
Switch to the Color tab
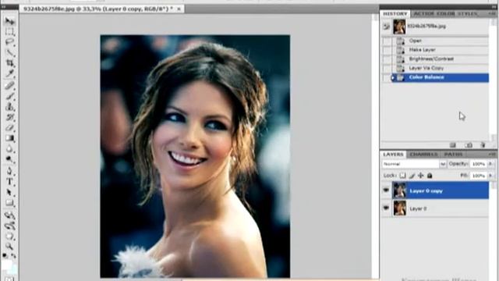click(445, 14)
